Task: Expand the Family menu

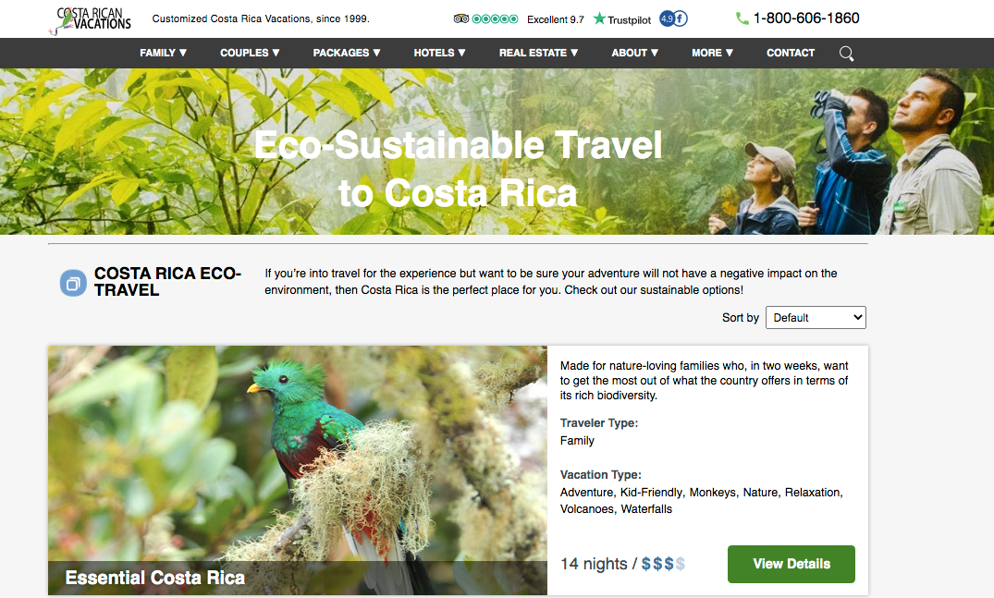Action: 164,53
